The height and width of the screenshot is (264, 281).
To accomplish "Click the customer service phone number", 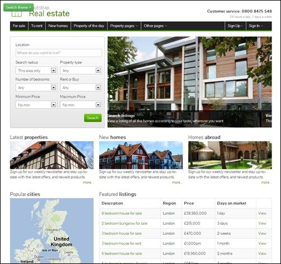I will point(257,11).
